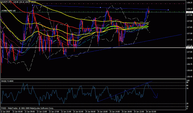The width and height of the screenshot is (193, 113).
Task: Click the RSI 100 level label
Action: click(188, 81)
